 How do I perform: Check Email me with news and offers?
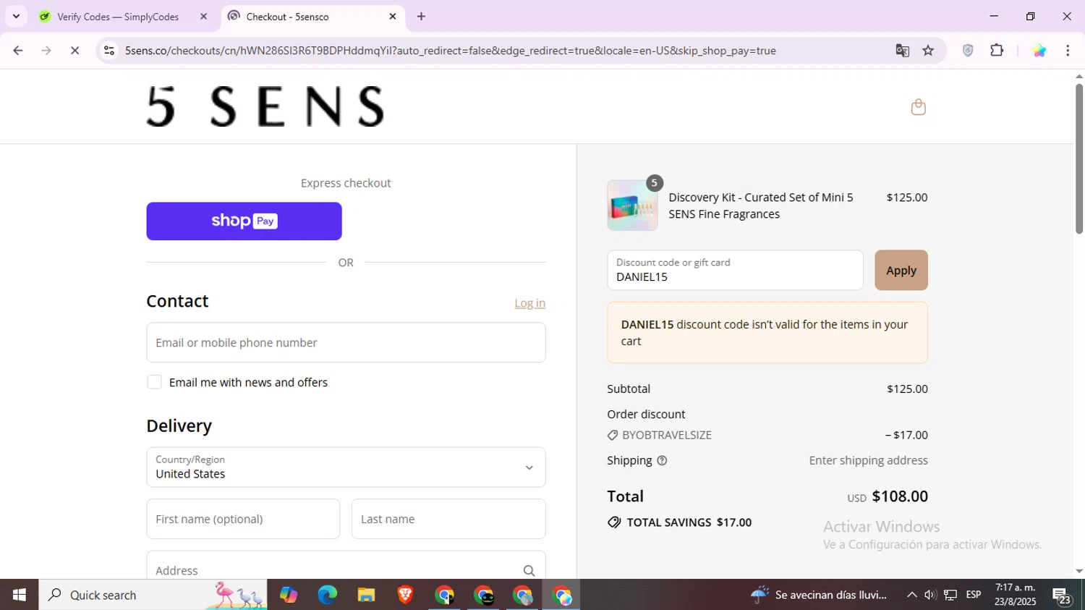154,382
